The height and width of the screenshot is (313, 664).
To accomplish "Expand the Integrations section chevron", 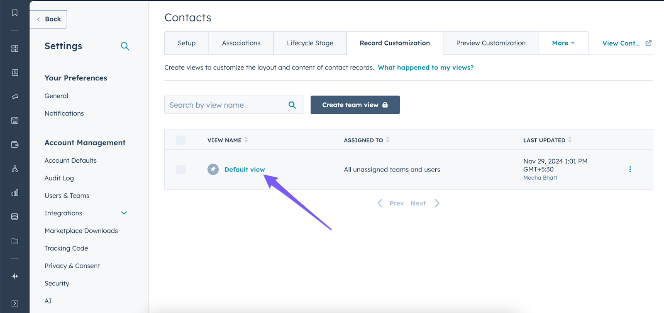I will pyautogui.click(x=124, y=213).
